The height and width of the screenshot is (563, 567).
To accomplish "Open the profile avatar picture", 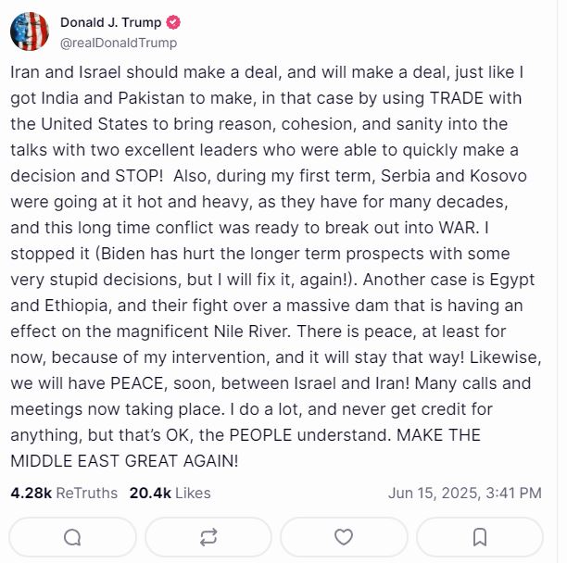I will tap(30, 32).
